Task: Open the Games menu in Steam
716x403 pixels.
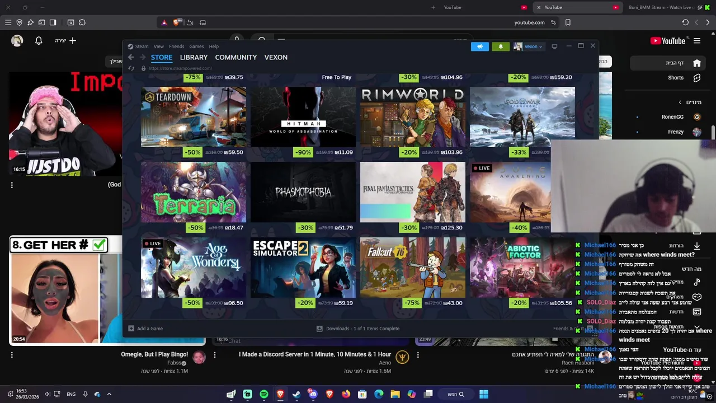Action: pyautogui.click(x=196, y=46)
